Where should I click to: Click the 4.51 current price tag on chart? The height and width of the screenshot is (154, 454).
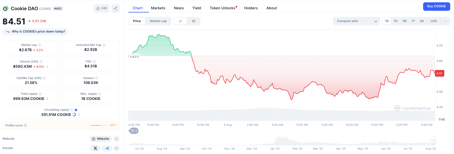[x=439, y=73]
